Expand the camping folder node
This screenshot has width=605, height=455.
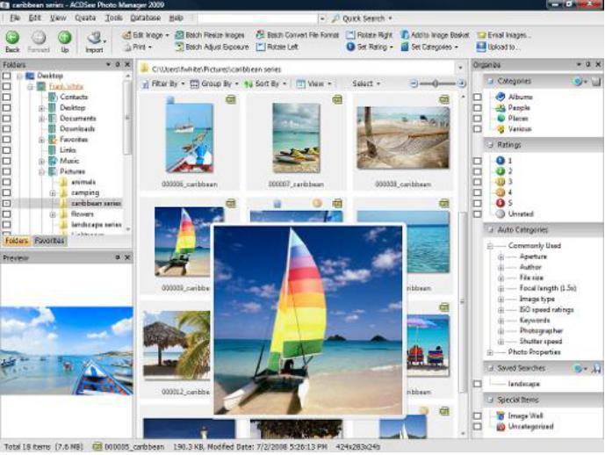coord(53,193)
